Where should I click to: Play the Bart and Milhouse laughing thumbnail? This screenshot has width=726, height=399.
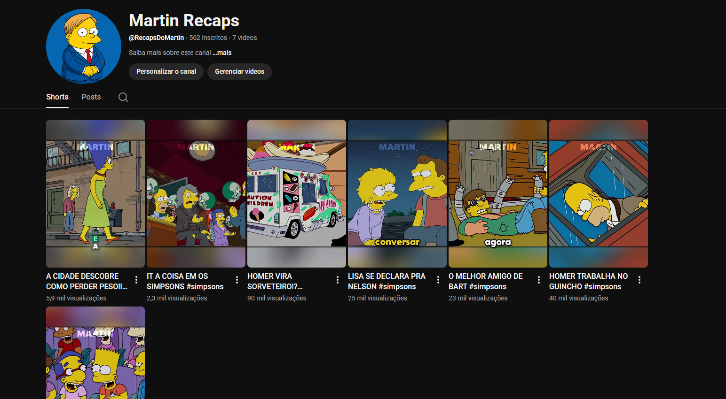coord(95,353)
